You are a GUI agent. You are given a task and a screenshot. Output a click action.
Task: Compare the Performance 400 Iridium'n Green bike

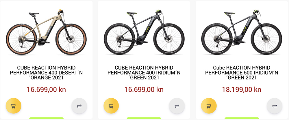pyautogui.click(x=177, y=106)
